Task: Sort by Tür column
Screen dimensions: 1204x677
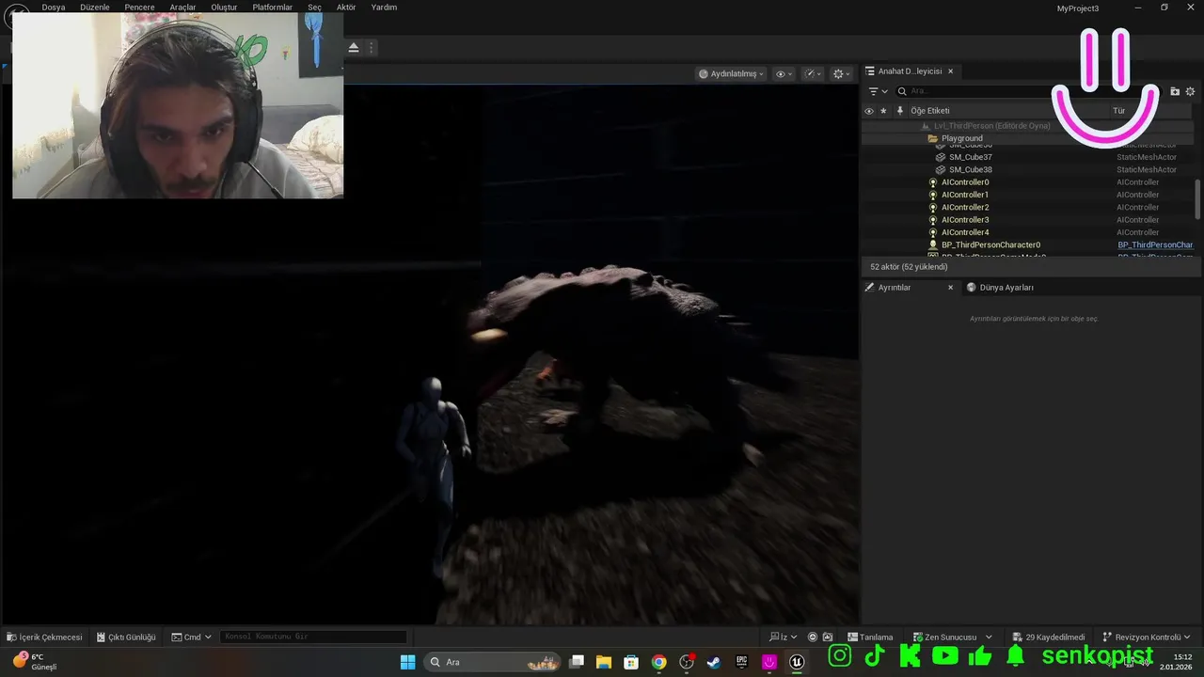Action: tap(1118, 111)
